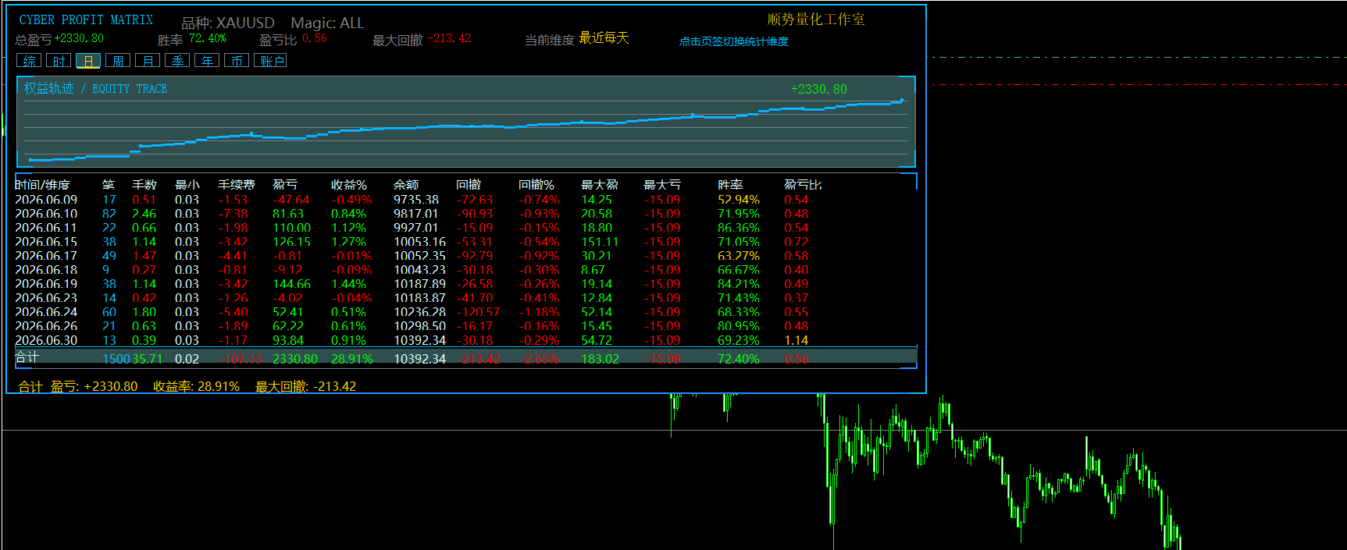Switch to the 币 symbol tab
This screenshot has width=1347, height=550.
(237, 61)
